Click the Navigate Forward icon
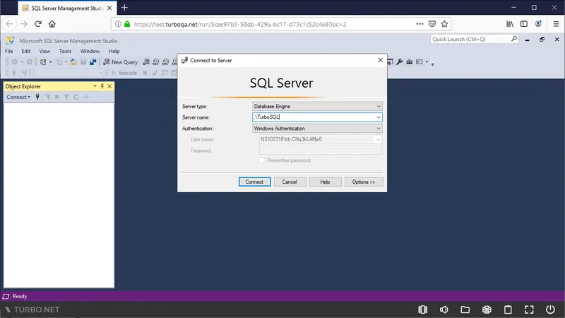This screenshot has width=565, height=318. click(x=30, y=62)
